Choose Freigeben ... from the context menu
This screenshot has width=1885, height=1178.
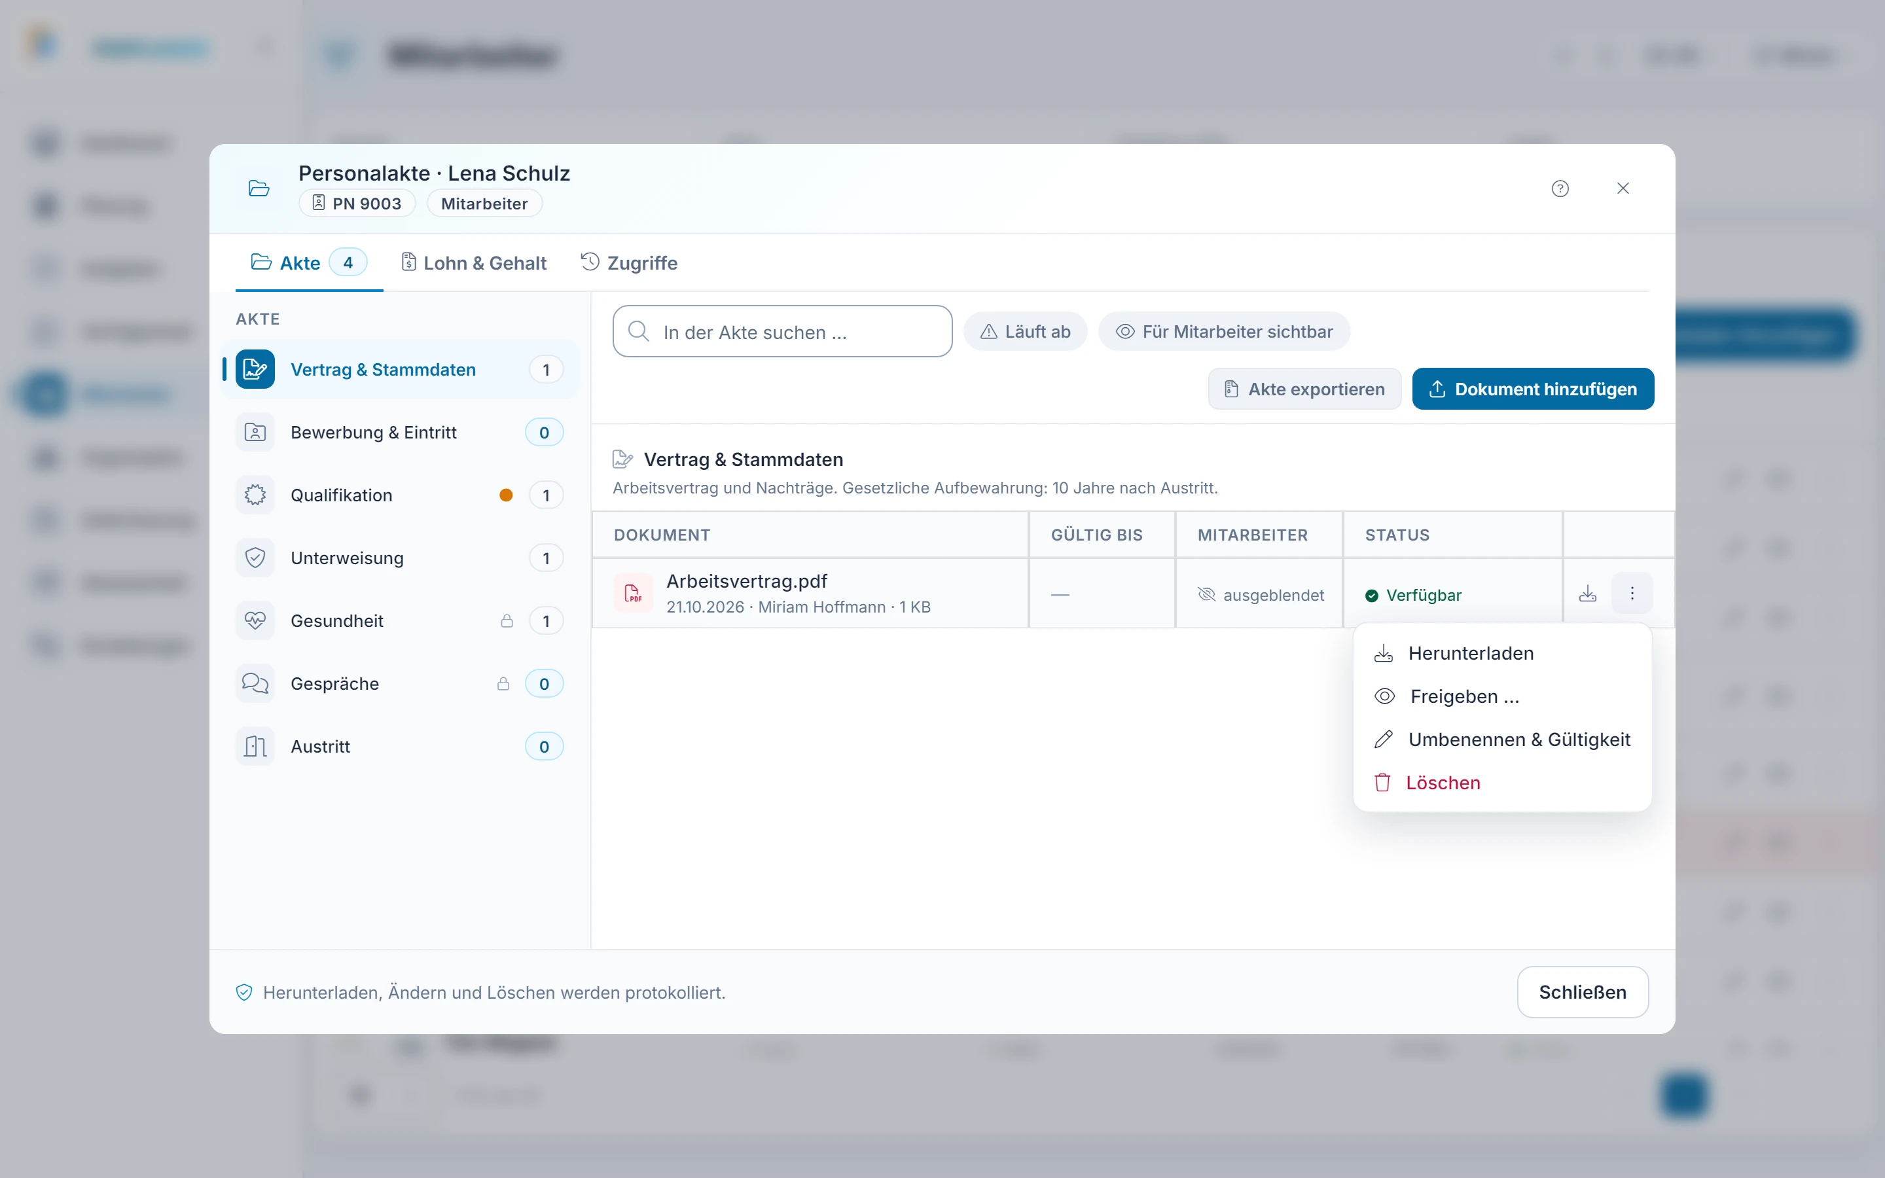(x=1501, y=696)
